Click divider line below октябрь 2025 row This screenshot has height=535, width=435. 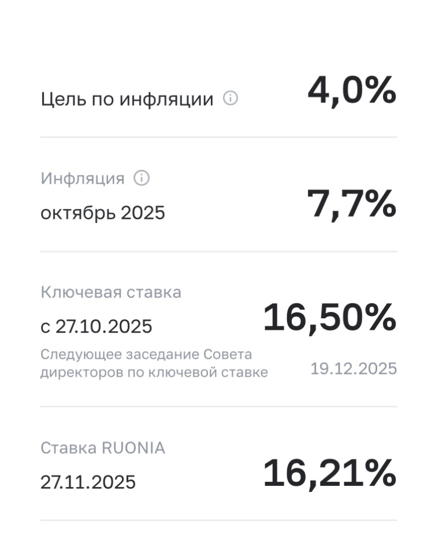[x=218, y=251]
